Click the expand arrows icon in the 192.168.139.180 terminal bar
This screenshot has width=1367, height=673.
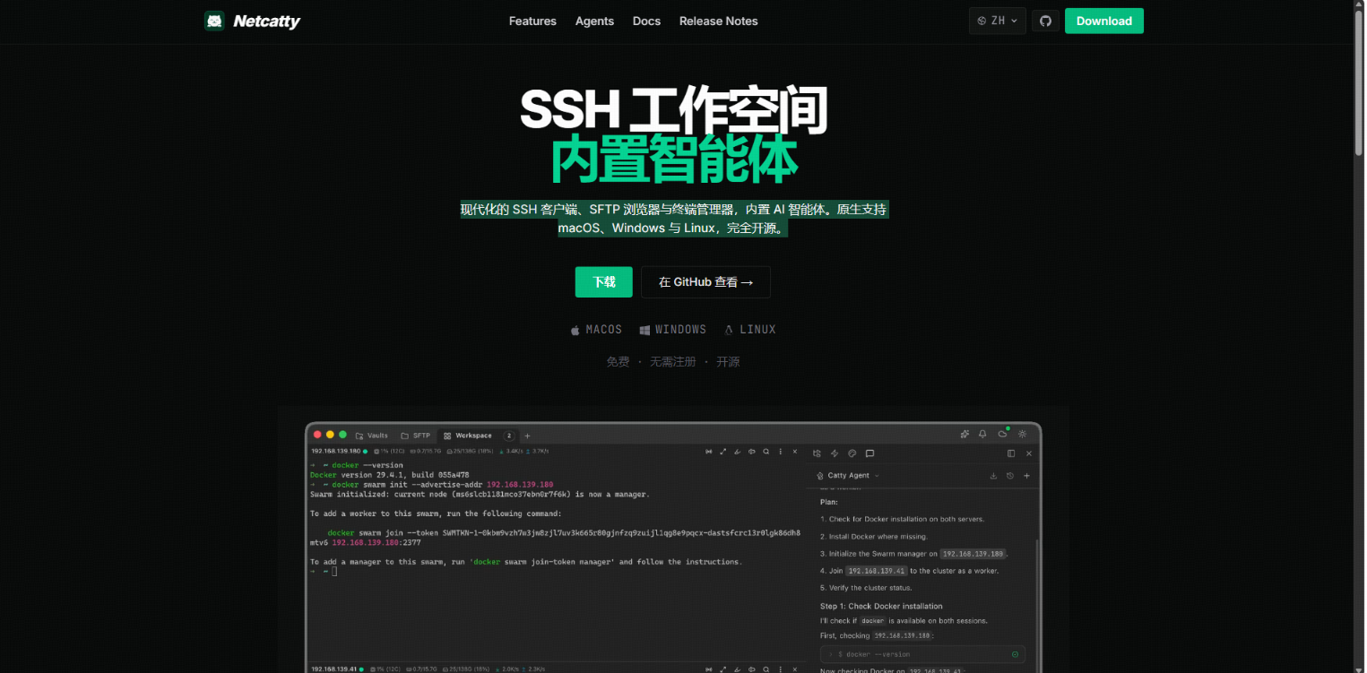(x=723, y=451)
